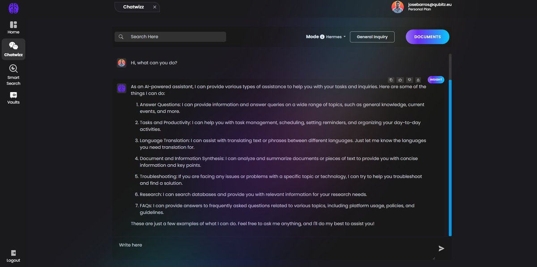Click the assistant brain avatar
Image resolution: width=537 pixels, height=267 pixels.
122,88
